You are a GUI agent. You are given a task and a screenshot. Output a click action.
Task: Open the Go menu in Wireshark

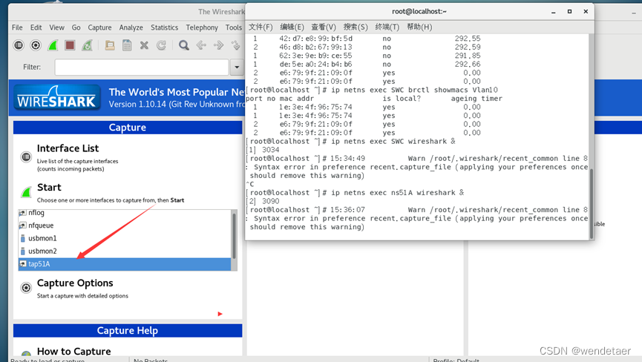76,27
